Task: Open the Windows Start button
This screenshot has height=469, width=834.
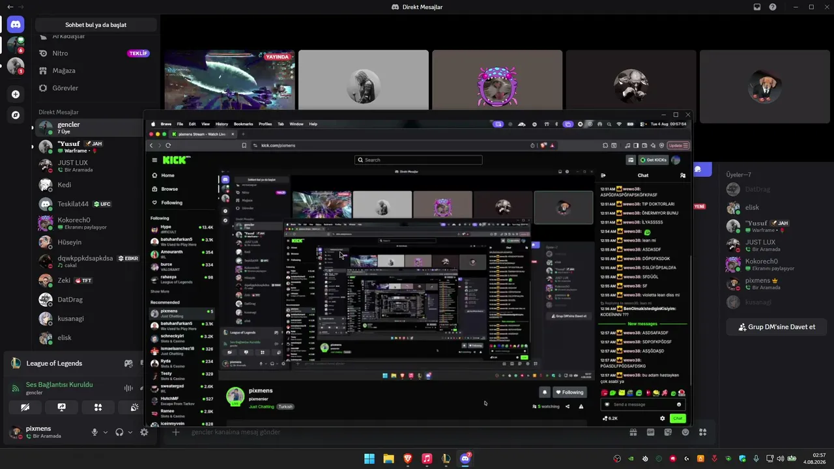Action: point(369,459)
